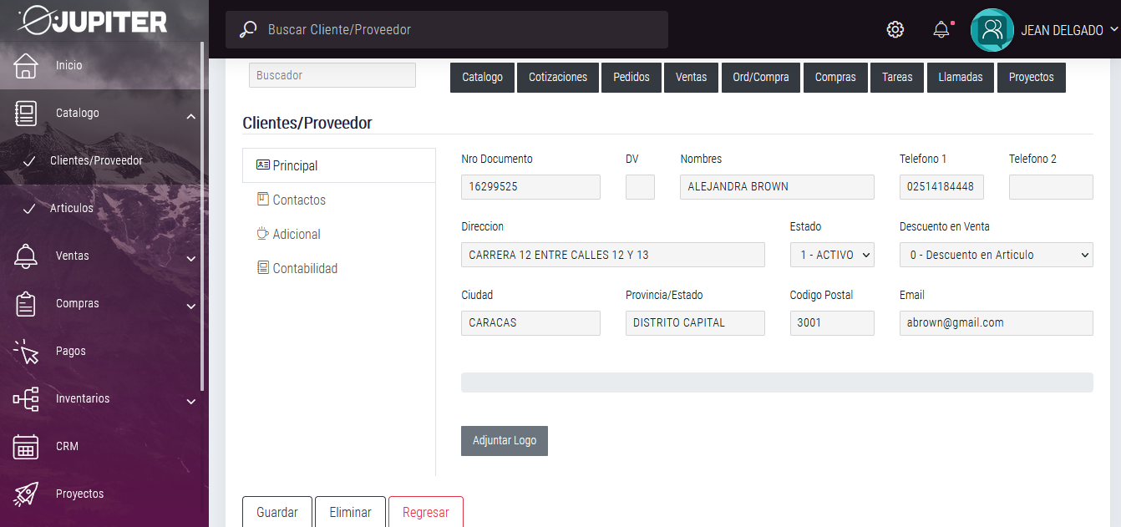Click the Eliminar button

[350, 512]
